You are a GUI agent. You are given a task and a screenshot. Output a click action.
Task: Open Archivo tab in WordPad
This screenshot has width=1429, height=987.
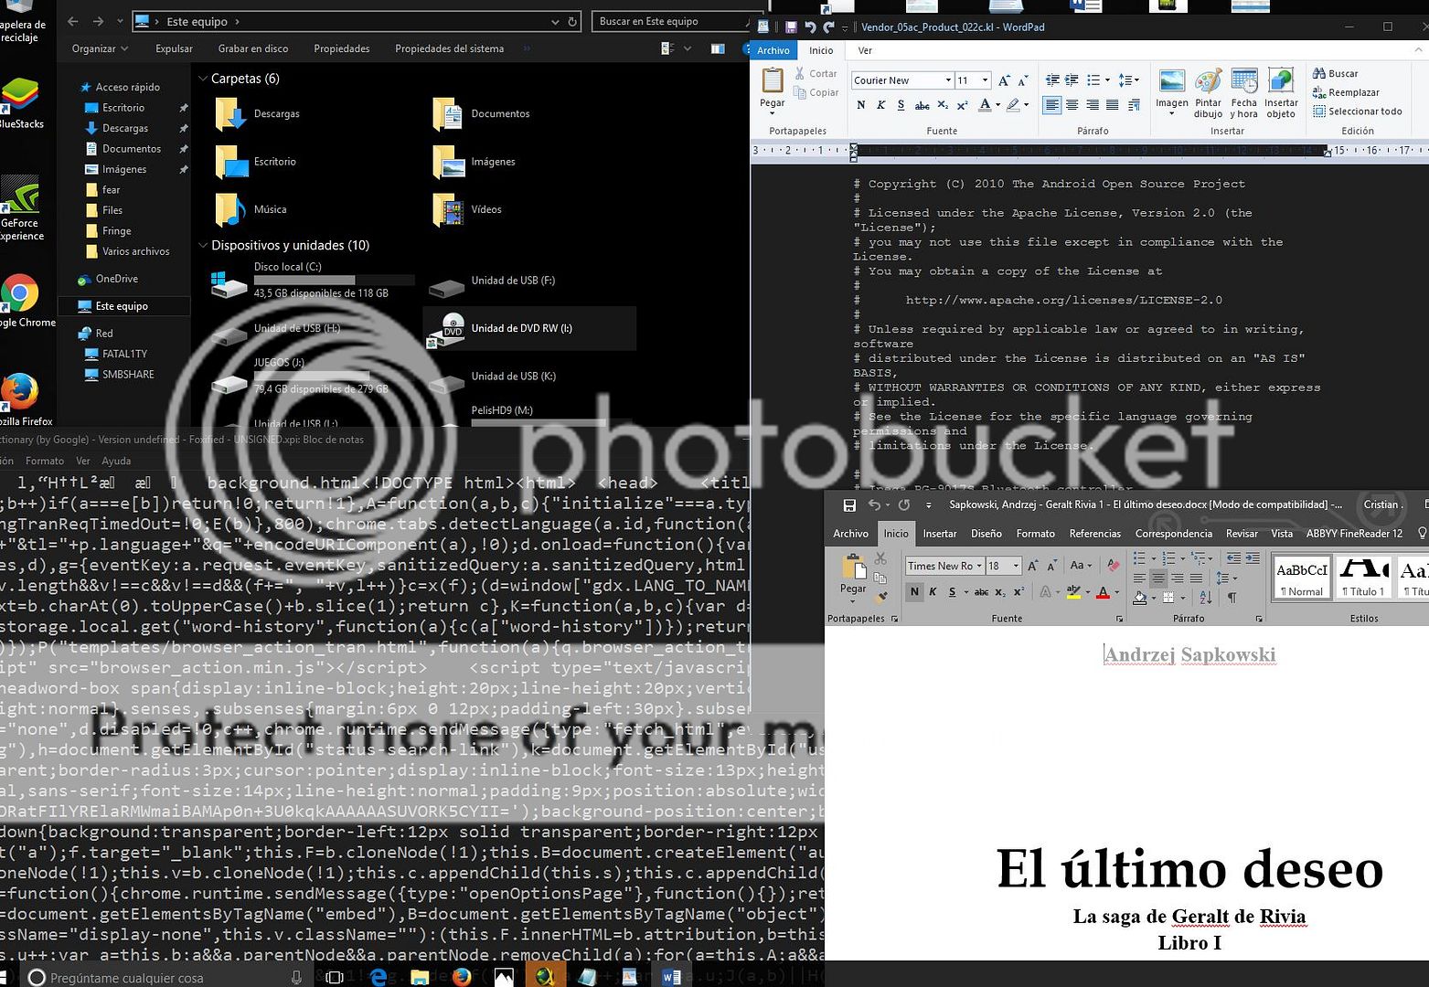pyautogui.click(x=773, y=50)
